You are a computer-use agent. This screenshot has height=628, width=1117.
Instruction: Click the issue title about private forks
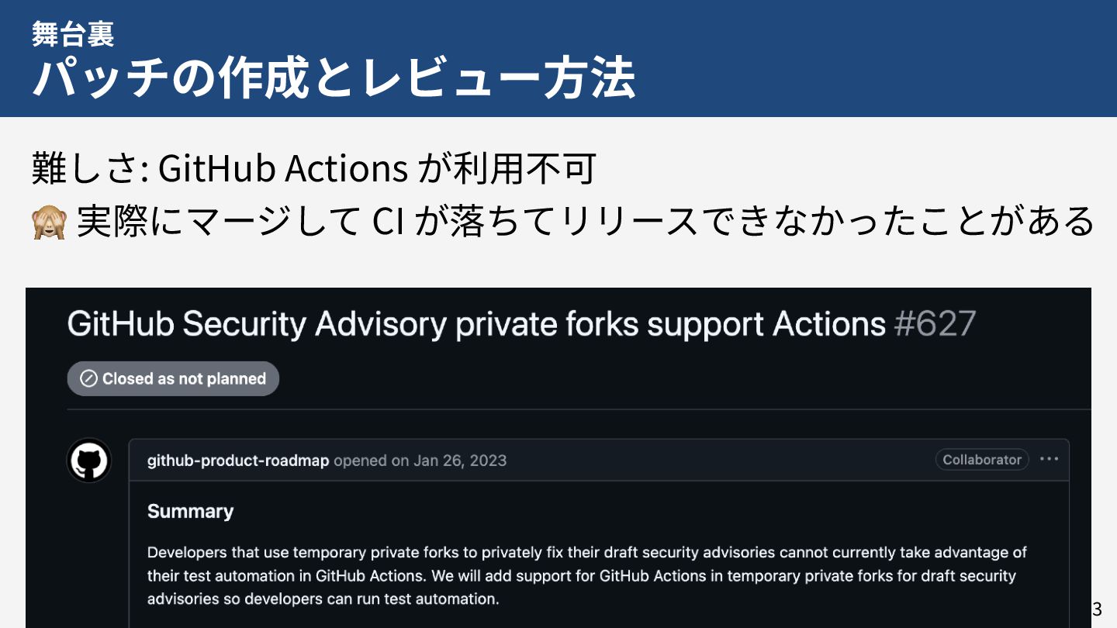click(x=476, y=323)
